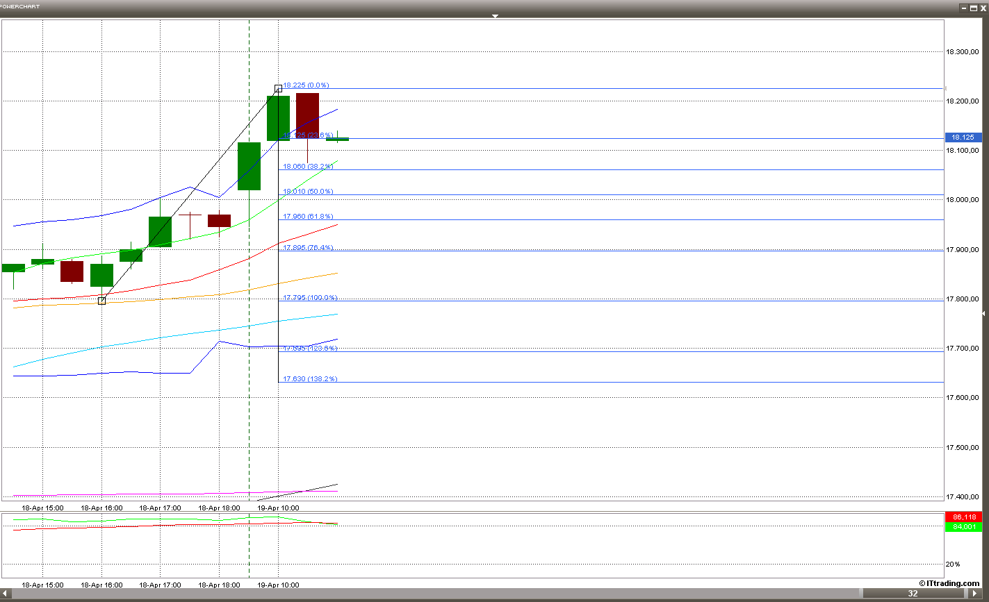The width and height of the screenshot is (989, 602).
Task: Click the 20% label in the indicator panel
Action: 954,565
